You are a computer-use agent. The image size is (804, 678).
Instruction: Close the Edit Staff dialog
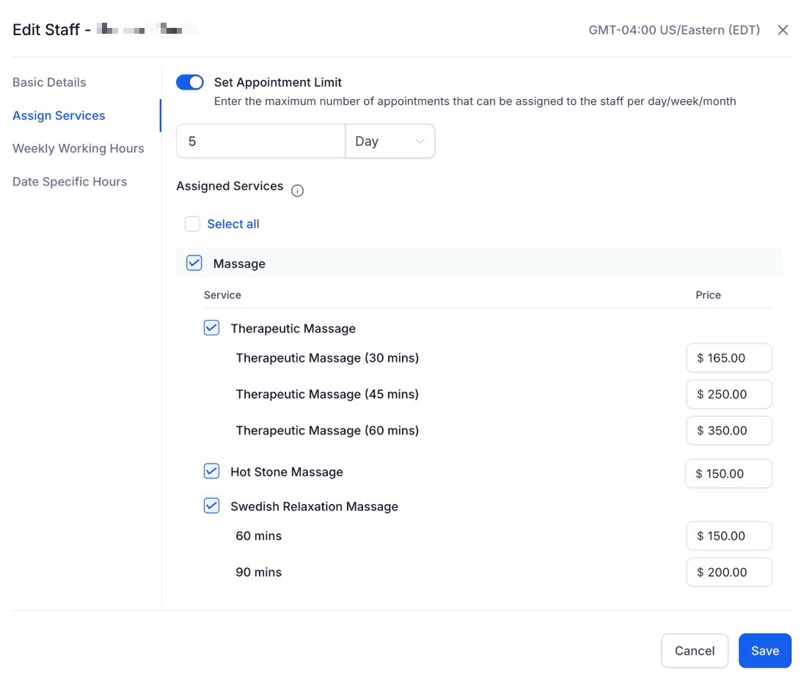click(x=783, y=30)
